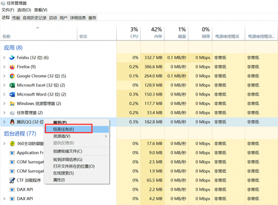The height and width of the screenshot is (205, 278).
Task: Click CTF 加载程序 memory value 65.5 MB
Action: pos(154,180)
